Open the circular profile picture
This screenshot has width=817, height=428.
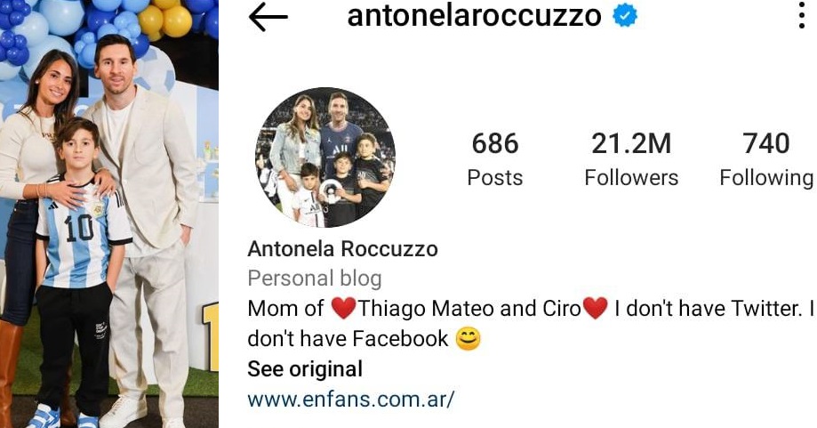(x=325, y=157)
